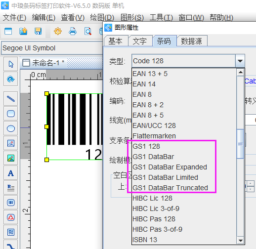Select the rich text tool
The image size is (256, 249).
click(11, 188)
